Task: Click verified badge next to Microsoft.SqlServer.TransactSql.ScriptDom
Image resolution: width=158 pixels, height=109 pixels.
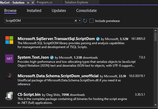Action: [x=98, y=39]
